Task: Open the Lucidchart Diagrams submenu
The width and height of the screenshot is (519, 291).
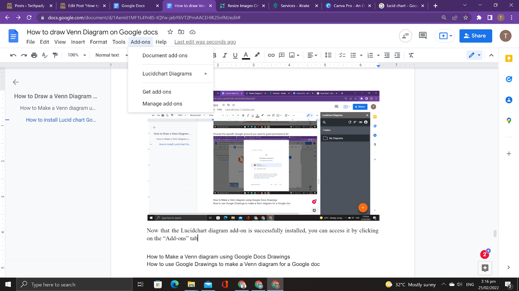Action: [171, 74]
